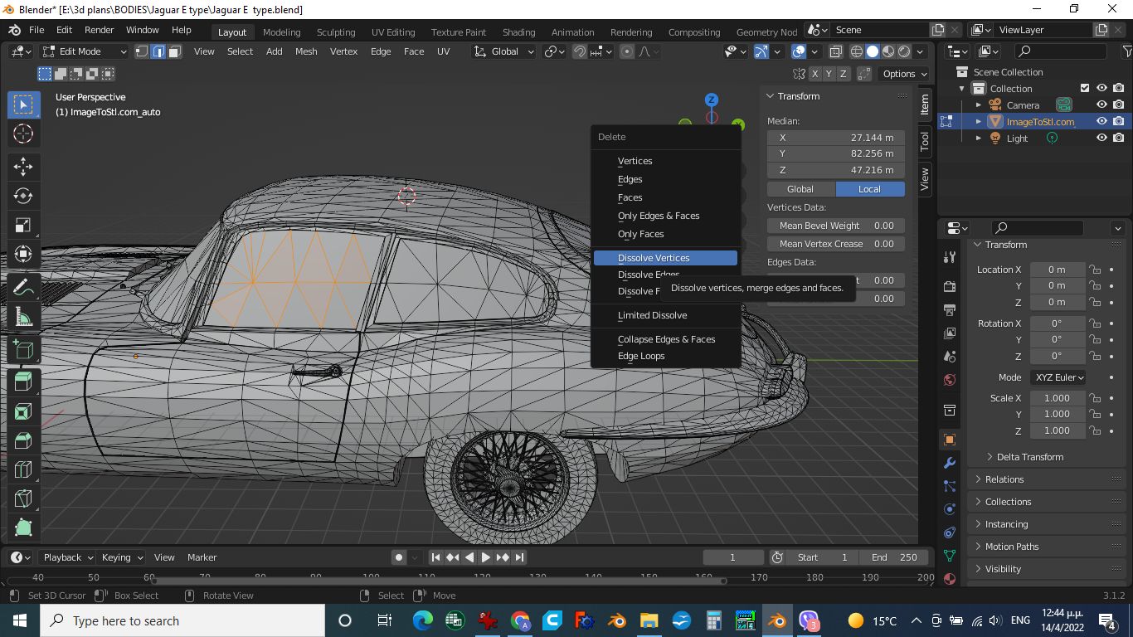Viewport: 1133px width, 637px height.
Task: Open the XYZ Euler rotation mode dropdown
Action: [1059, 377]
